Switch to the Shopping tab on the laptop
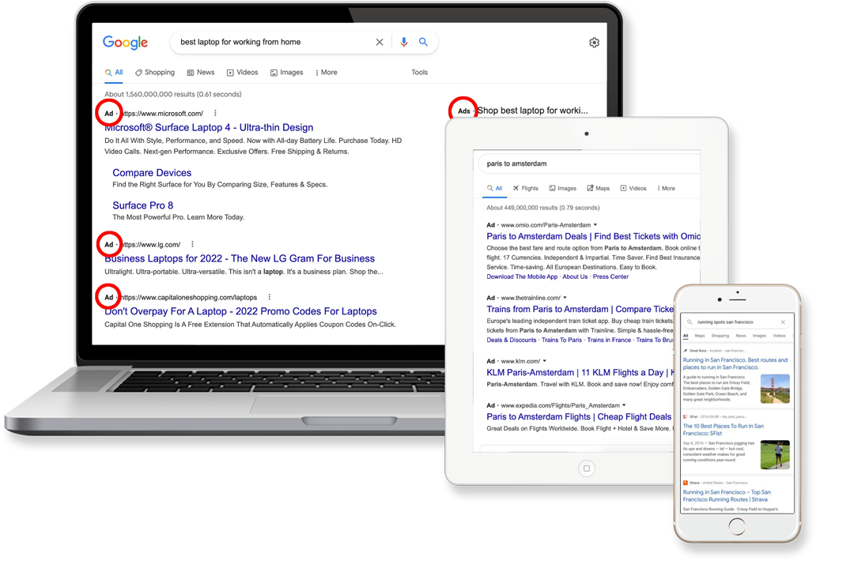This screenshot has height=572, width=854. click(x=155, y=73)
